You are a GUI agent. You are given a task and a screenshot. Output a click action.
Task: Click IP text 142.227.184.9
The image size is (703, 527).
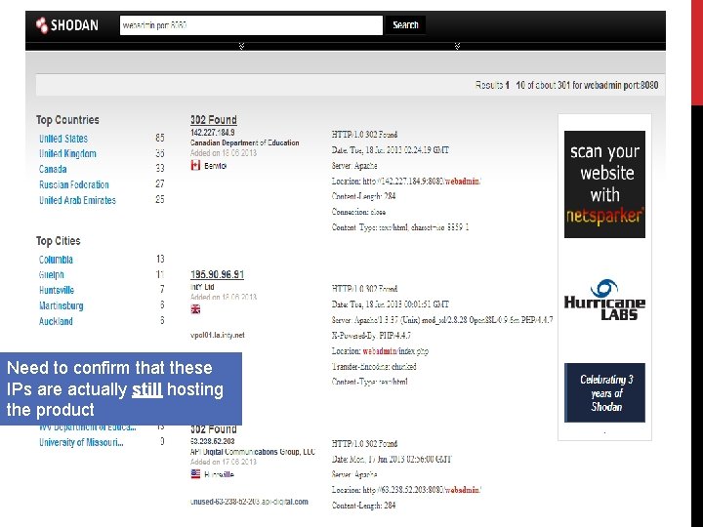pos(213,132)
